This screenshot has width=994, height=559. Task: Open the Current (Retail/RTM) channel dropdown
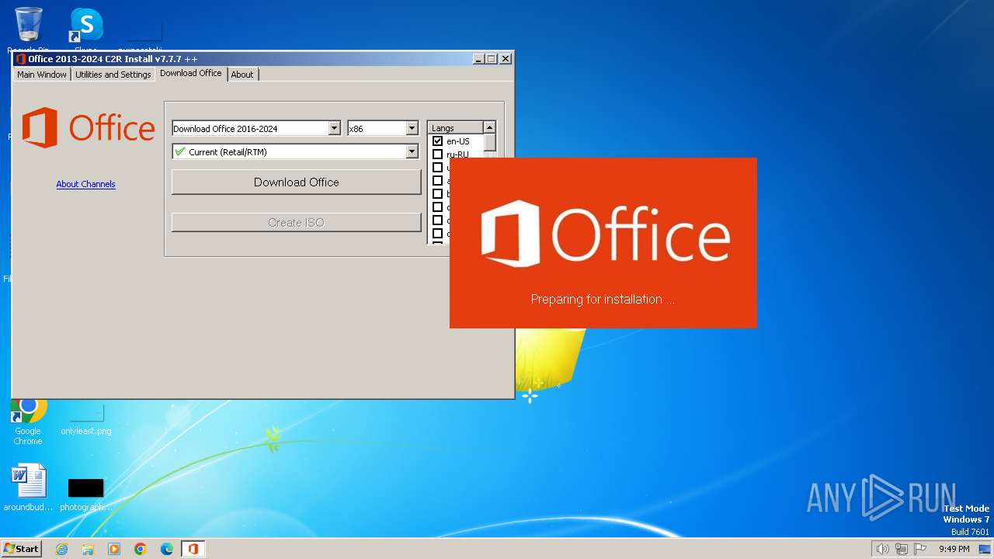pos(412,152)
